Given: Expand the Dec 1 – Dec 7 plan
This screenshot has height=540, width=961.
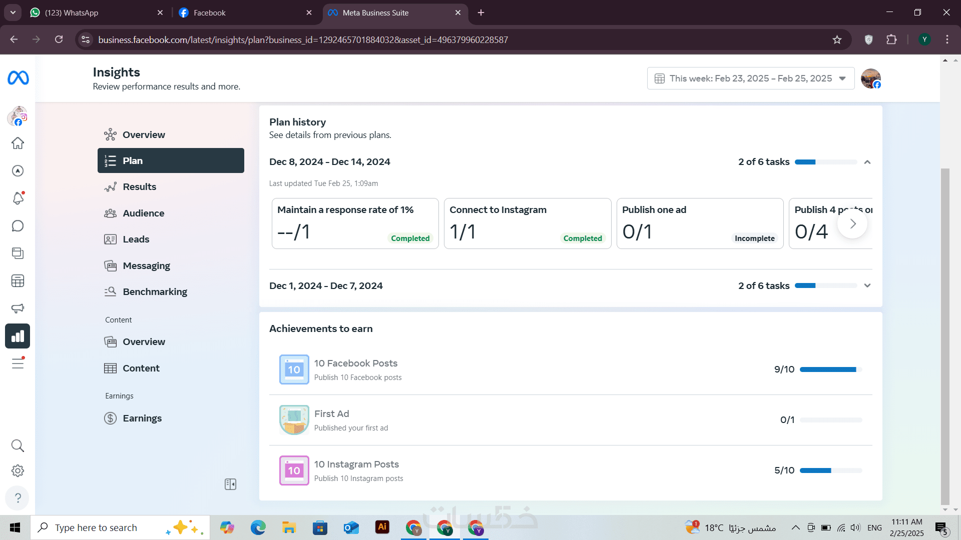Looking at the screenshot, I should pos(867,285).
